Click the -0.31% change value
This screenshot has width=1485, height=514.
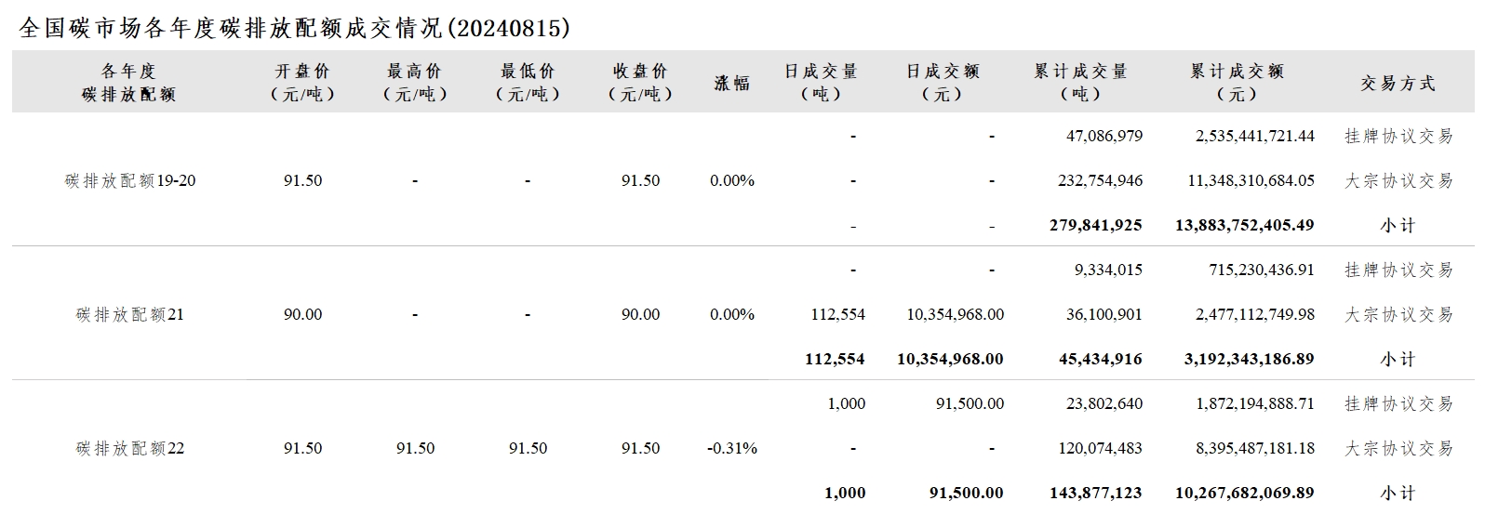coord(732,448)
